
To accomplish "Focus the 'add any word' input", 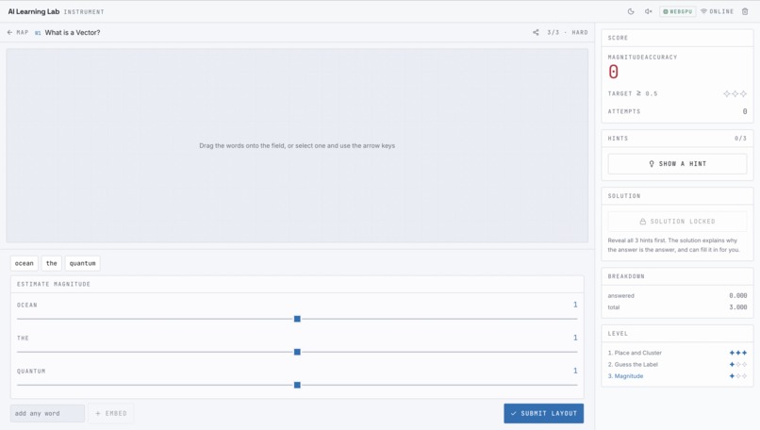I will tap(47, 414).
